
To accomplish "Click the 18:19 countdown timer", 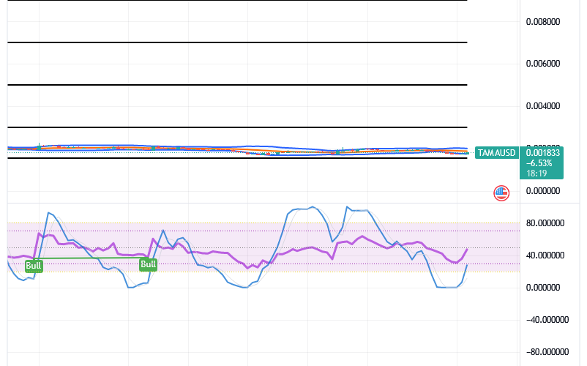I will (536, 173).
